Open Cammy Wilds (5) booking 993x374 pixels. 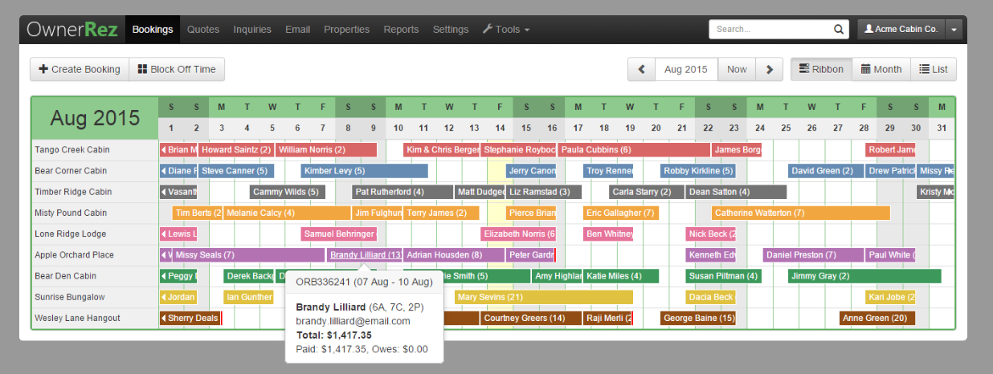click(x=288, y=192)
